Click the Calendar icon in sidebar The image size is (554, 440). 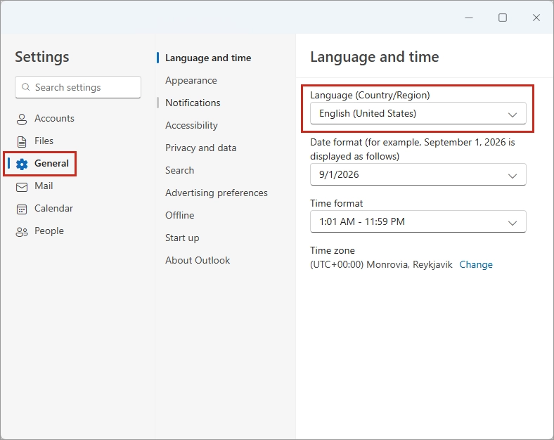click(22, 209)
